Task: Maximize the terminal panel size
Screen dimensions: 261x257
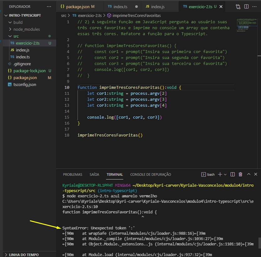Action: tap(249, 174)
